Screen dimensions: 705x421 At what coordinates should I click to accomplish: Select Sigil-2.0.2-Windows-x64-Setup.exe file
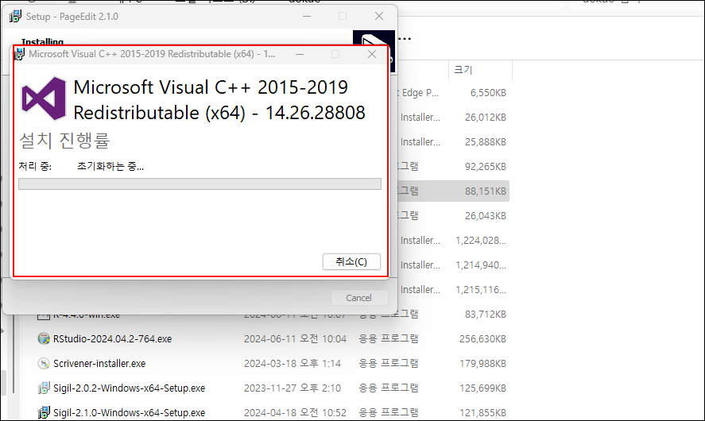tap(129, 388)
